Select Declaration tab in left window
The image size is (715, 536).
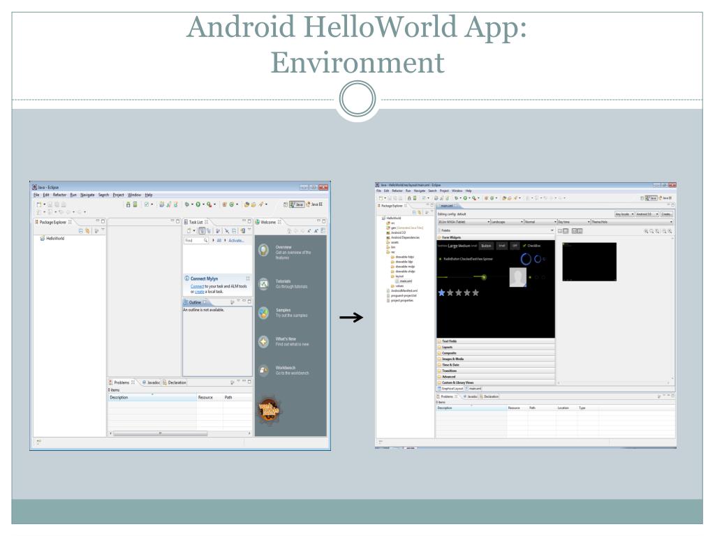click(175, 382)
